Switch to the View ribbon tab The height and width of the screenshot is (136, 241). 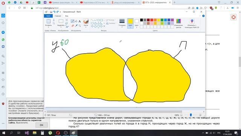tap(67, 16)
